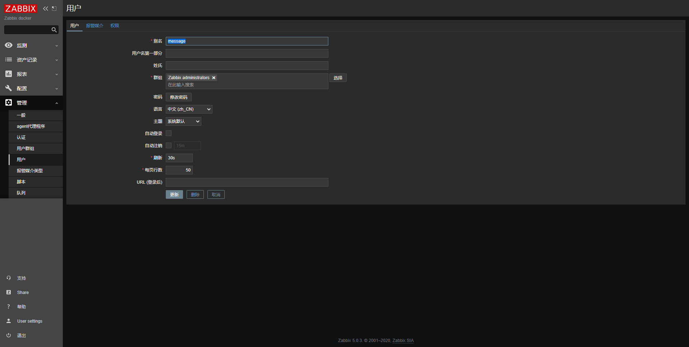Switch to the 权限 tab
This screenshot has width=689, height=347.
click(115, 26)
